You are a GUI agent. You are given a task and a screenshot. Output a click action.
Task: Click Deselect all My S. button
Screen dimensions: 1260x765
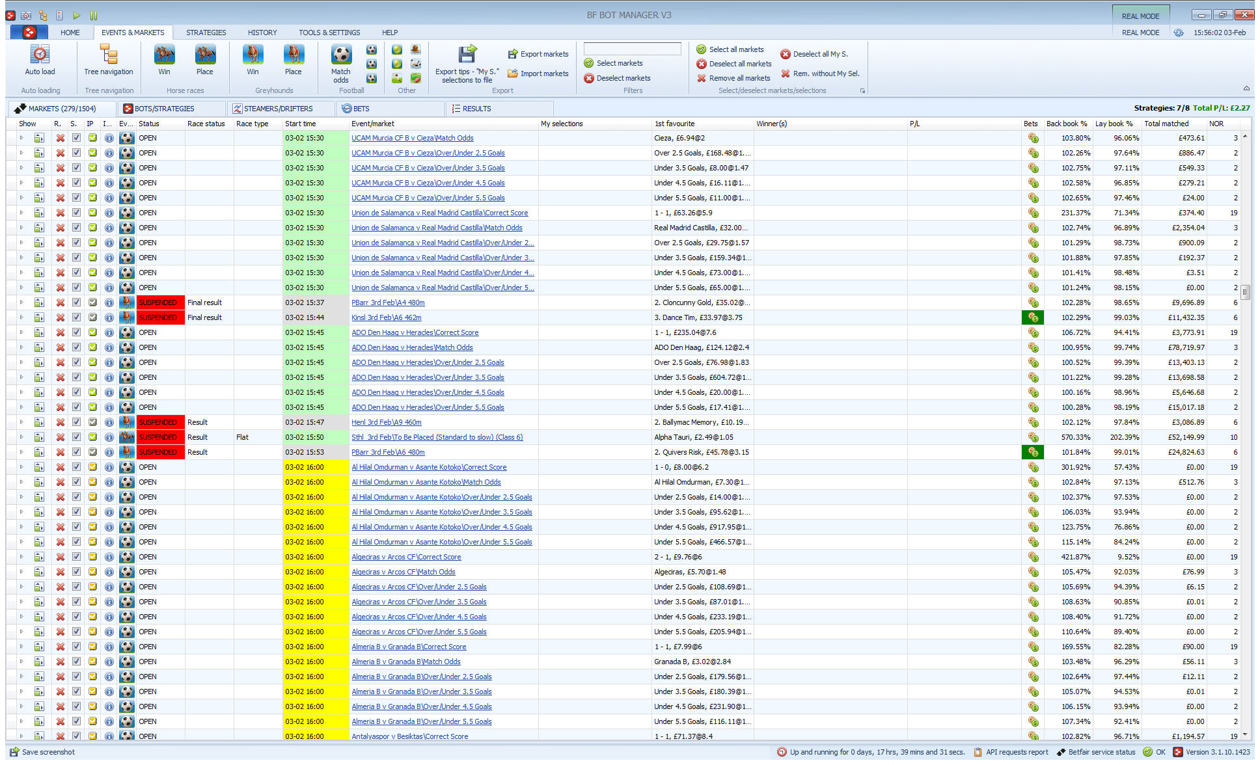pos(814,54)
